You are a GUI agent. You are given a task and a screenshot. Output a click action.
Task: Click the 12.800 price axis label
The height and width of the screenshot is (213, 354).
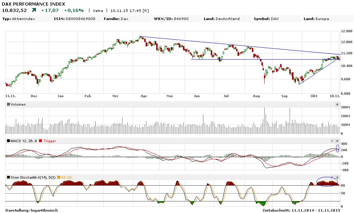347,31
